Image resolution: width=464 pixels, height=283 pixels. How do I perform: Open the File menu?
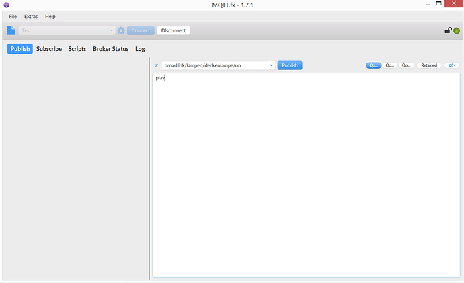tap(13, 17)
